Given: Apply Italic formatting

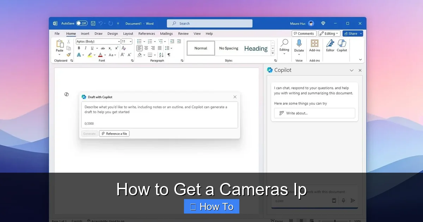Looking at the screenshot, I should 85,48.
